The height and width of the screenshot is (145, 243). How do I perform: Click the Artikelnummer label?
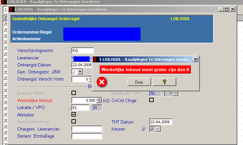pyautogui.click(x=27, y=39)
